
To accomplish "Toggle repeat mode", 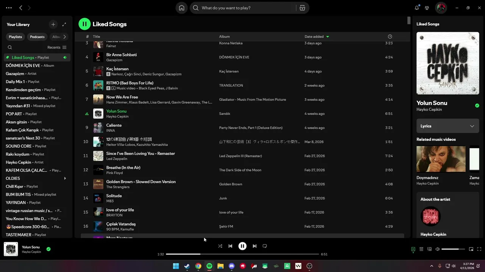I will (265, 246).
